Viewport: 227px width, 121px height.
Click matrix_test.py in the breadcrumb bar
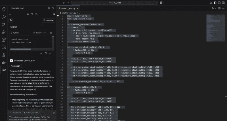(69, 13)
